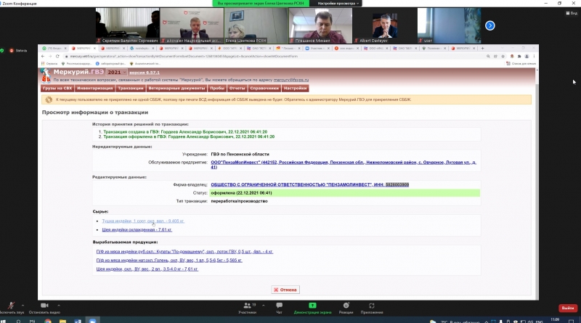Open Россельхознадзор bookmark
The image size is (581, 323).
(76, 64)
